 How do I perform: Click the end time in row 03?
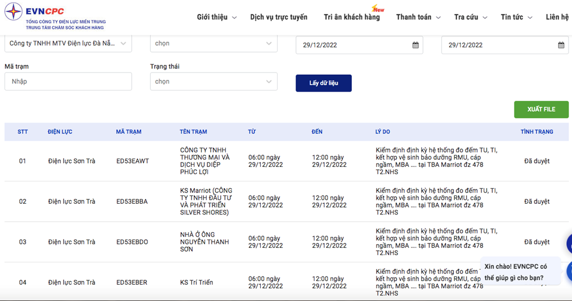pos(329,242)
